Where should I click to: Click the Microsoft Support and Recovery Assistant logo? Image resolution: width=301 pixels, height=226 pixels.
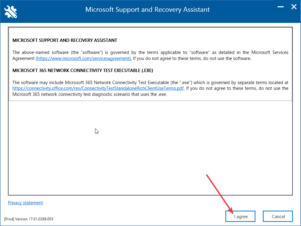[11, 11]
